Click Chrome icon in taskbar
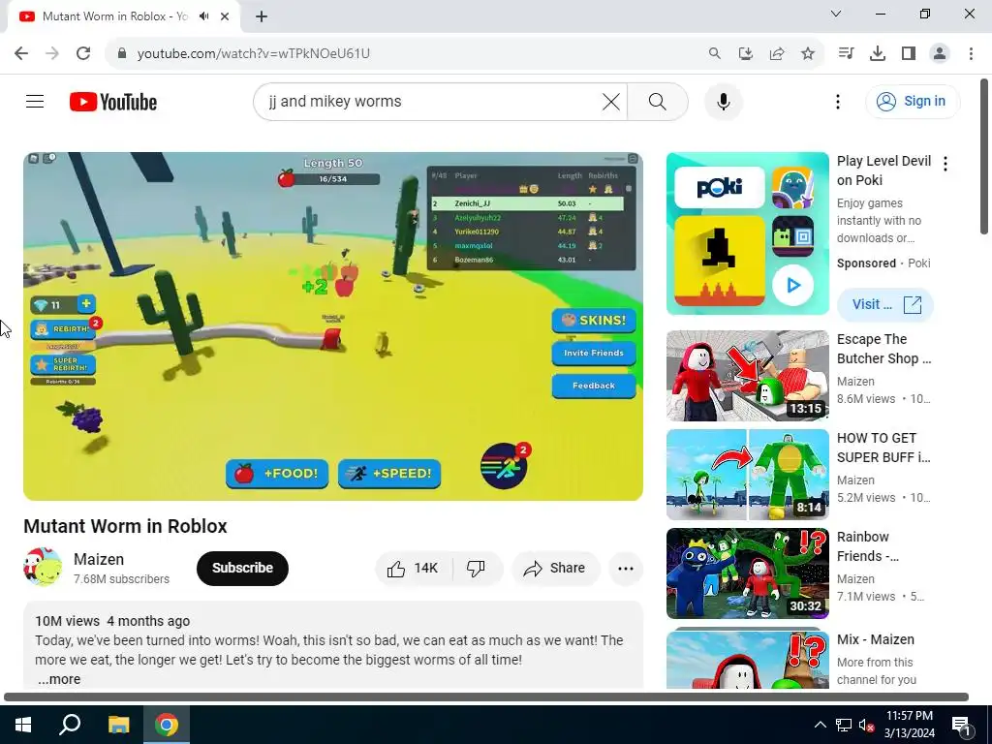The image size is (992, 744). click(167, 725)
